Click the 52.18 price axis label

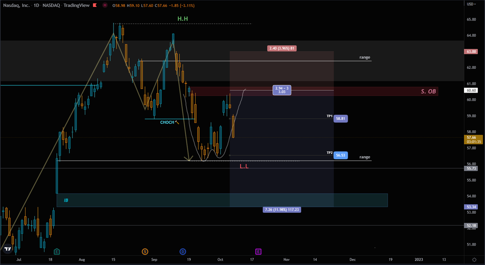click(471, 225)
